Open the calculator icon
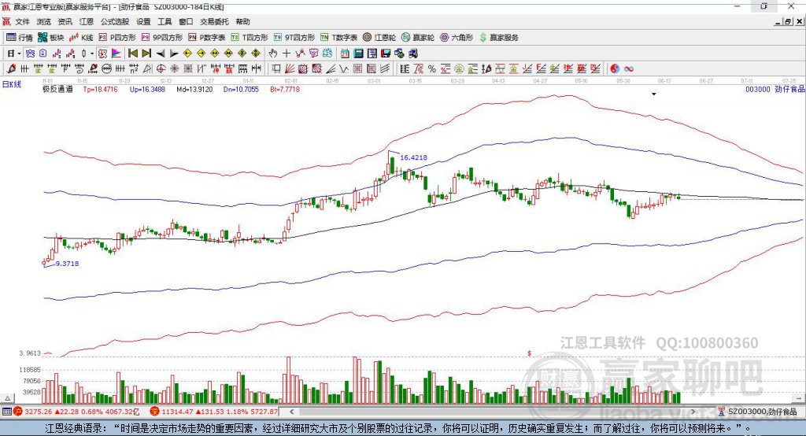This screenshot has width=806, height=436. click(x=358, y=54)
